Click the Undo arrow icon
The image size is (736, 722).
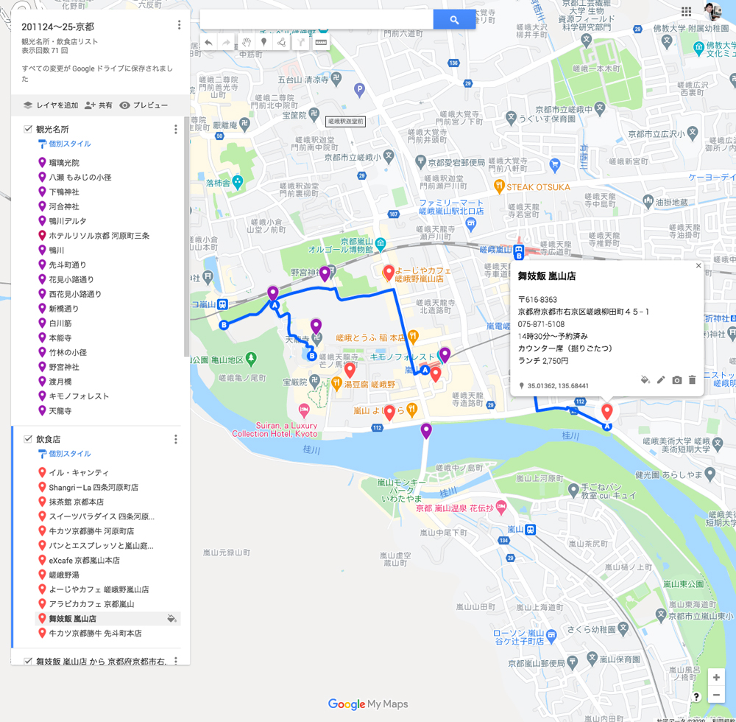point(208,42)
